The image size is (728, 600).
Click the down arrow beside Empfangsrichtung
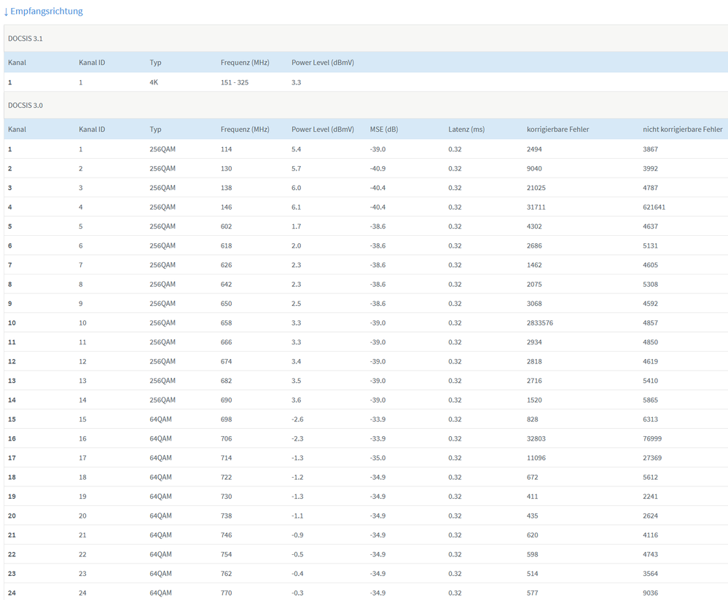point(6,12)
